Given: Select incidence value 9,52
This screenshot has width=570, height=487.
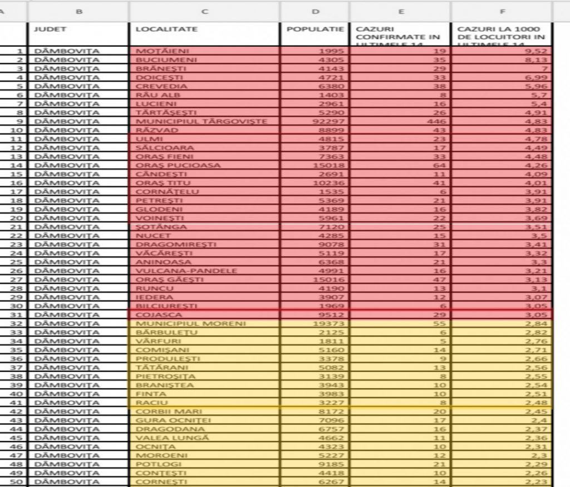Looking at the screenshot, I should tap(502, 51).
